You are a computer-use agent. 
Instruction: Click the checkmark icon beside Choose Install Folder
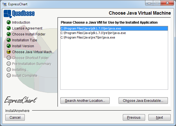click(9, 34)
